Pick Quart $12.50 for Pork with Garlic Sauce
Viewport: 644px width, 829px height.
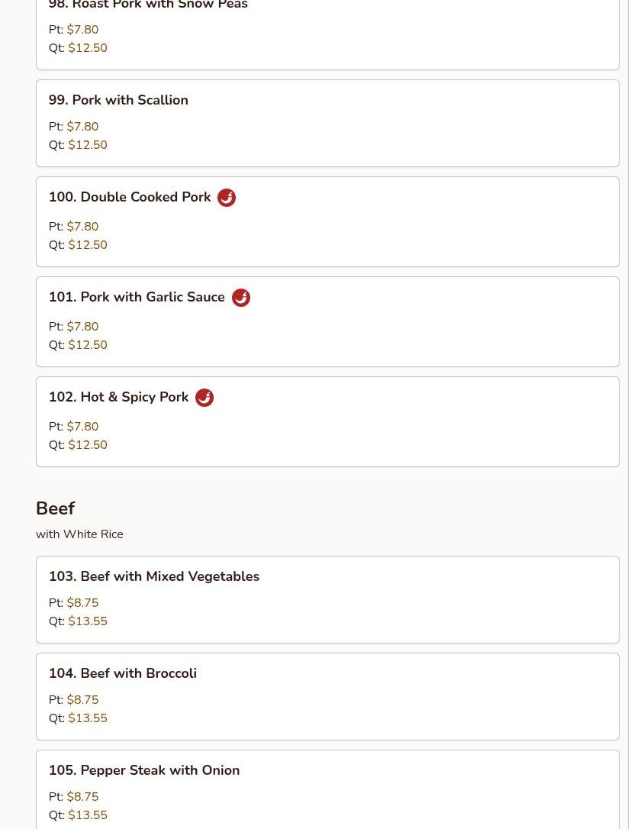tap(88, 345)
